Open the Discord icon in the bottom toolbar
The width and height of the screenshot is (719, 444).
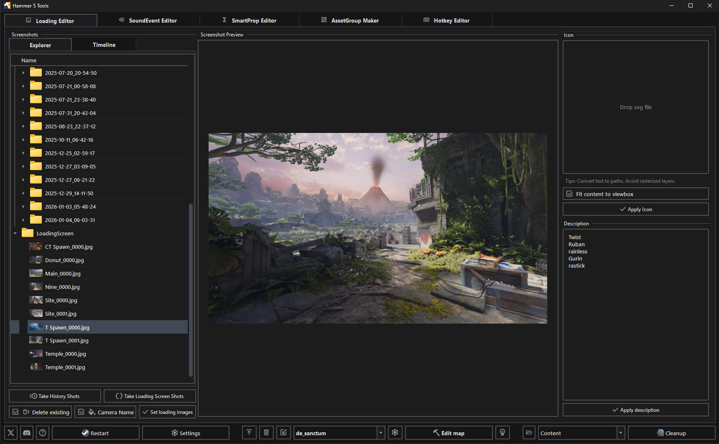pyautogui.click(x=26, y=433)
